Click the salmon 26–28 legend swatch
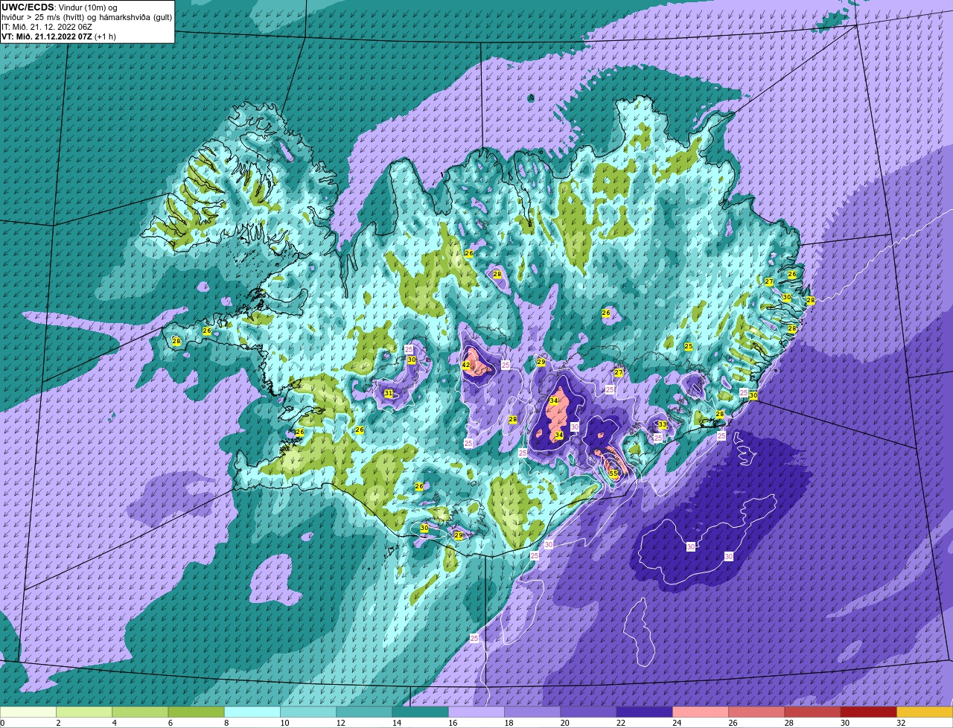953x728 pixels. point(756,712)
